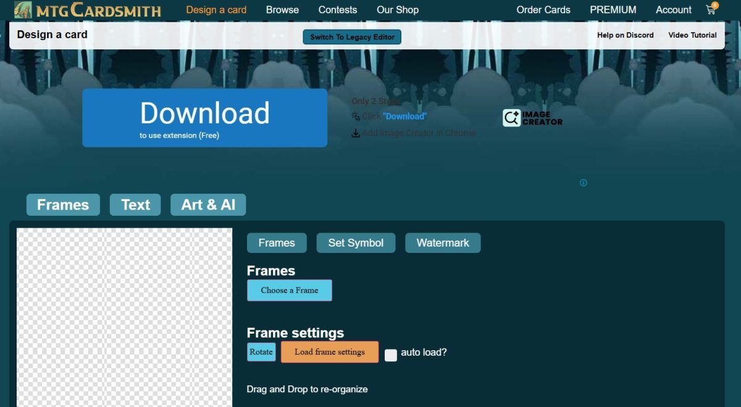
Task: Click Add Image Creator in Chrome
Action: pos(419,133)
